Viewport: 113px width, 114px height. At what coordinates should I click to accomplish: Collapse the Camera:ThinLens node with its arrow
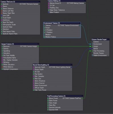coord(39,2)
